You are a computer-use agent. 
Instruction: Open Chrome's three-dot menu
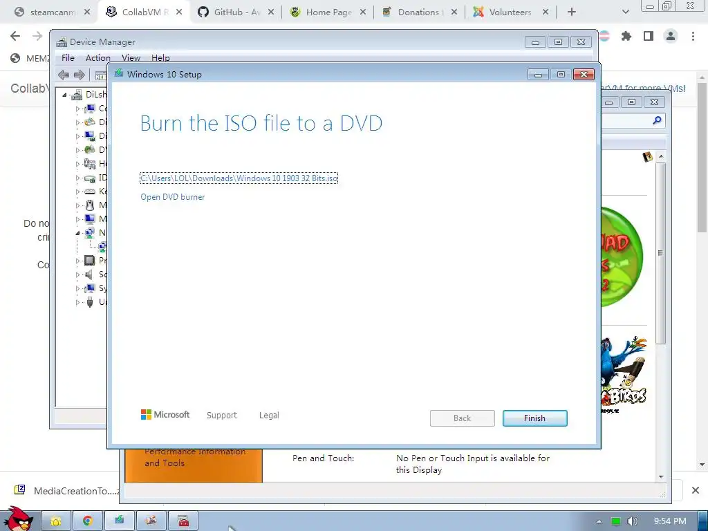[x=693, y=36]
